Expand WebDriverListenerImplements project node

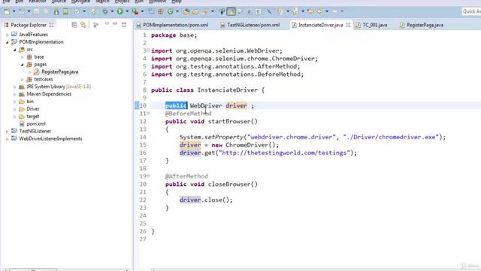7,139
